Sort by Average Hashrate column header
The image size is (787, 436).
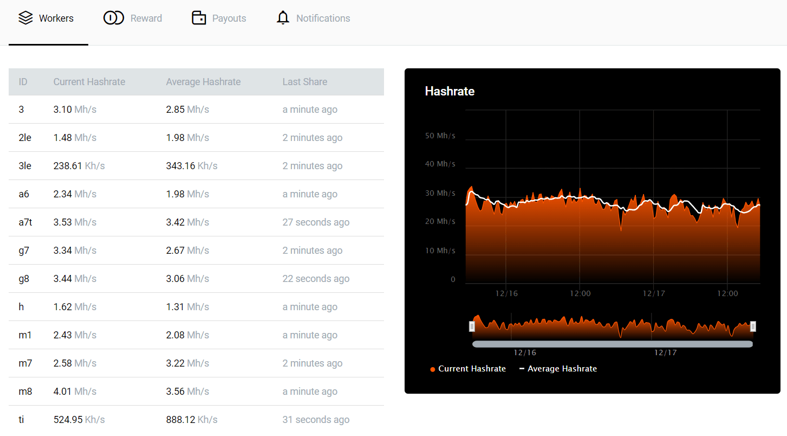tap(203, 82)
